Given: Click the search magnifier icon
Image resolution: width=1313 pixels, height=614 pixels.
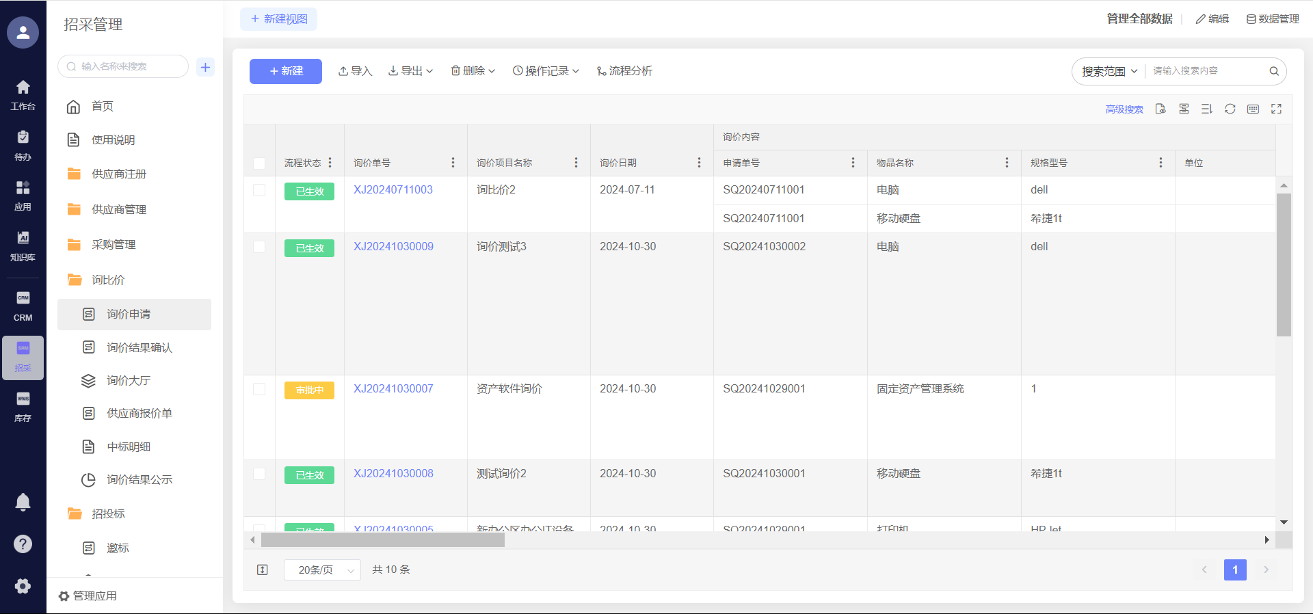Looking at the screenshot, I should pos(1274,71).
